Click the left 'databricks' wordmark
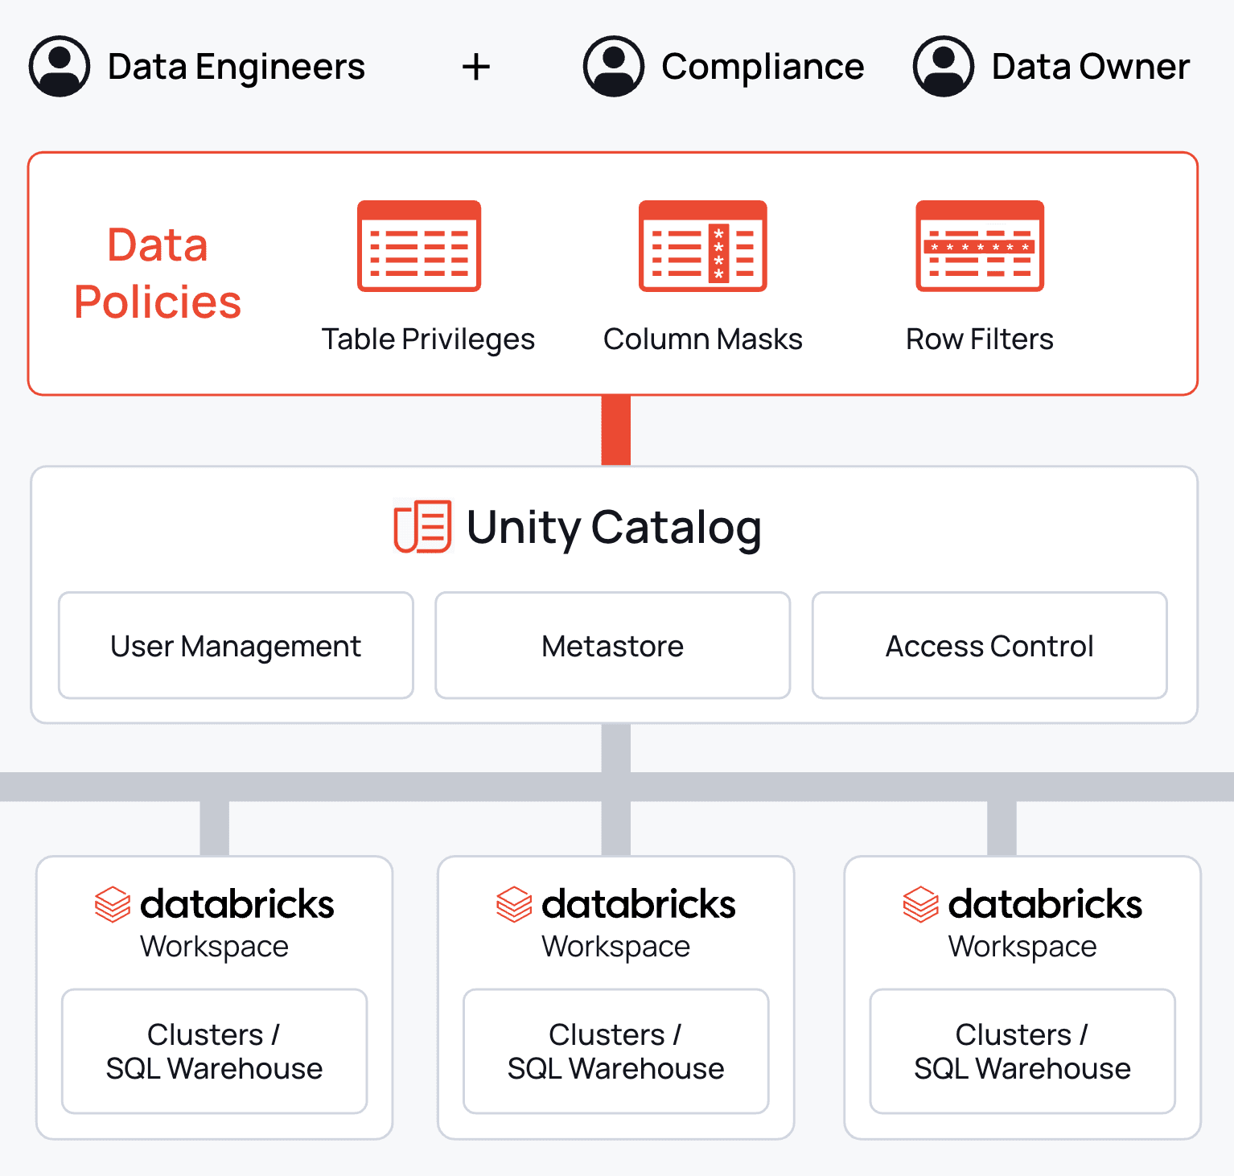Screen dimensions: 1234x1176 click(x=237, y=904)
